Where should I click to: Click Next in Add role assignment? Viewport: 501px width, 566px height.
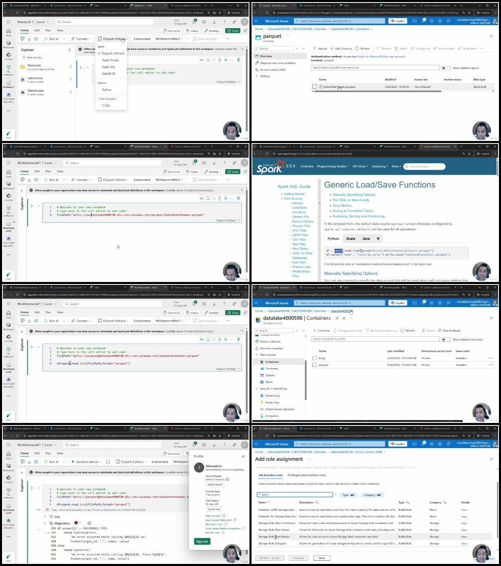point(322,558)
